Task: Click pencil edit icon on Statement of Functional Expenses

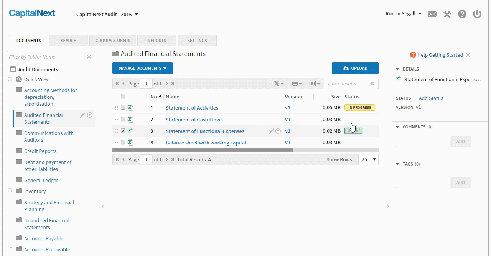Action: 271,131
